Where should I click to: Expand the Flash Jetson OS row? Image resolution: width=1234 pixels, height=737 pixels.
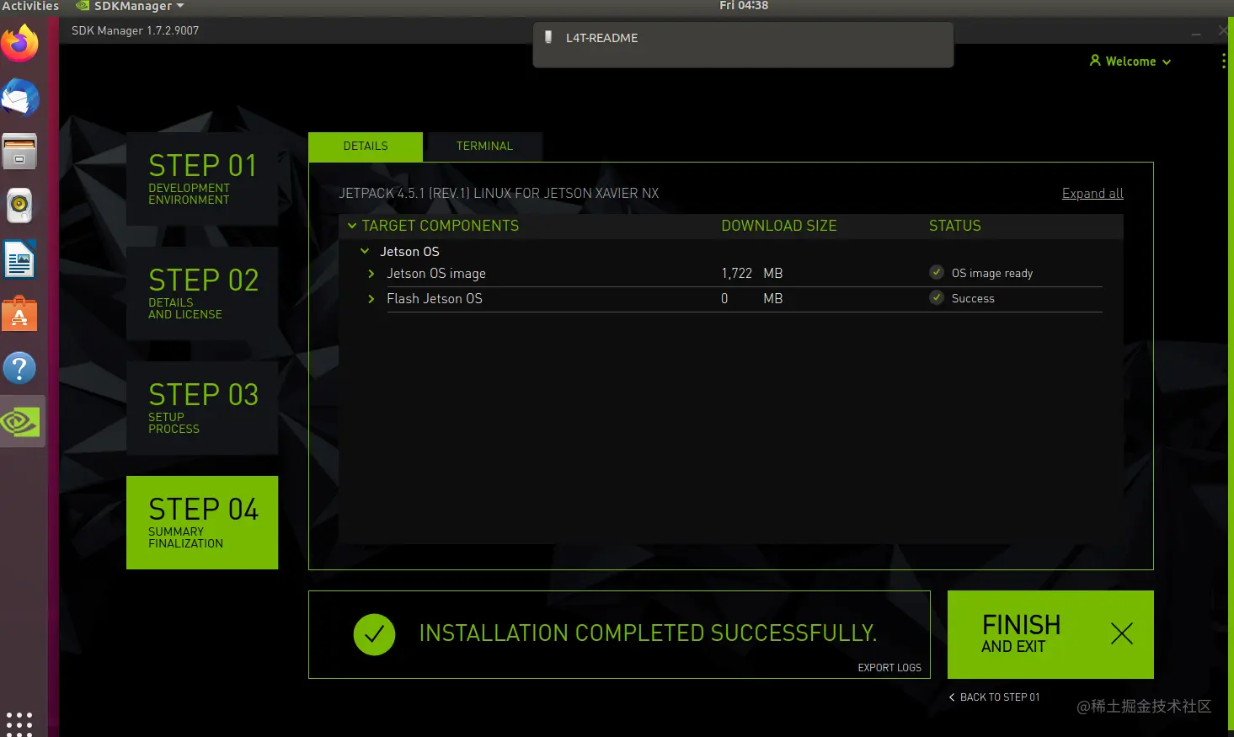tap(371, 299)
